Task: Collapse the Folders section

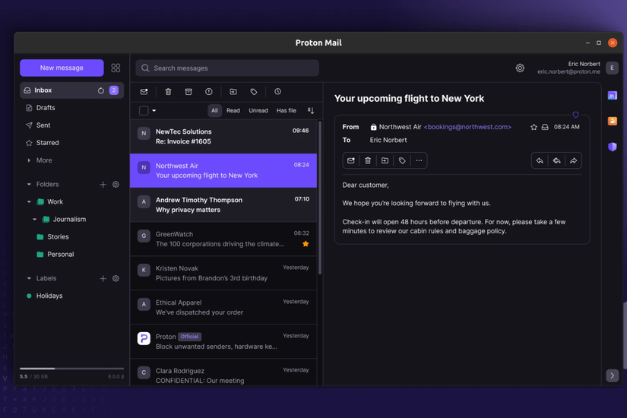Action: pyautogui.click(x=29, y=185)
